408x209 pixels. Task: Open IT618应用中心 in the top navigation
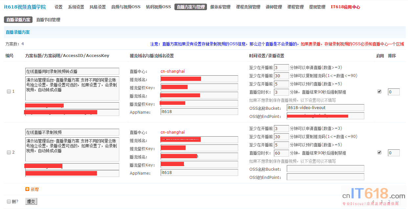[x=345, y=7]
